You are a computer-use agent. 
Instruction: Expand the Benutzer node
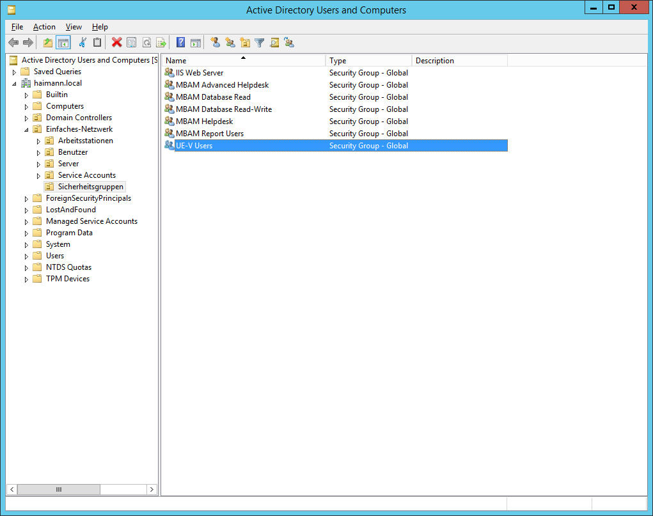tap(38, 153)
